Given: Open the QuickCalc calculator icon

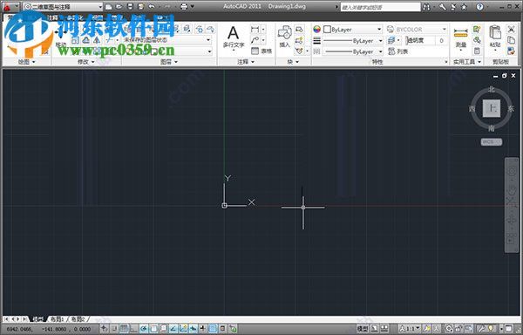Looking at the screenshot, I should tap(477, 51).
